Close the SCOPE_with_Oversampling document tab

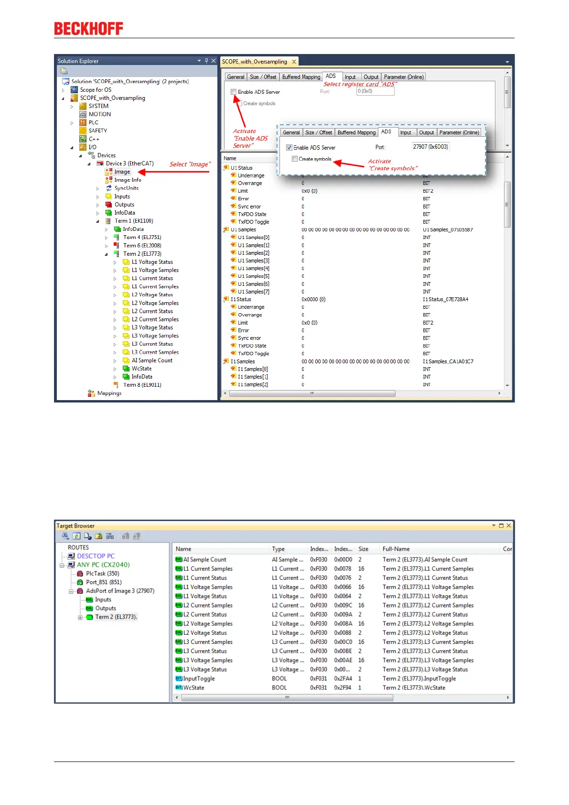click(294, 62)
